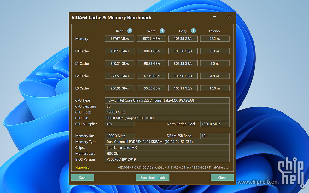This screenshot has width=309, height=193.
Task: Click the BIOS Version label
Action: 85,159
